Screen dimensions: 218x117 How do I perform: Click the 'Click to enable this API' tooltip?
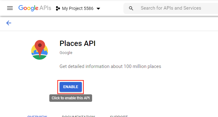tap(71, 98)
